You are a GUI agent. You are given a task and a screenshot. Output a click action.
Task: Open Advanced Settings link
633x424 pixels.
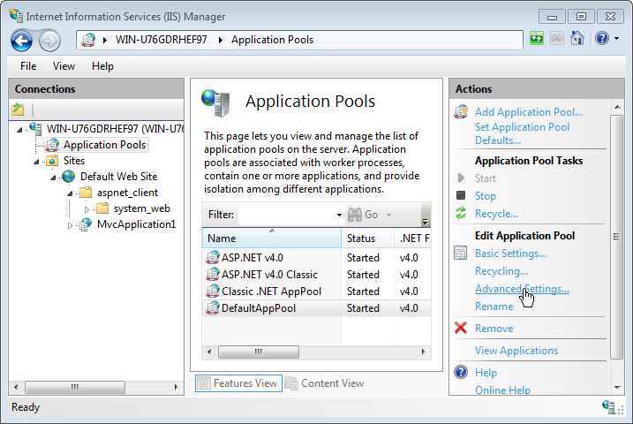(x=522, y=289)
